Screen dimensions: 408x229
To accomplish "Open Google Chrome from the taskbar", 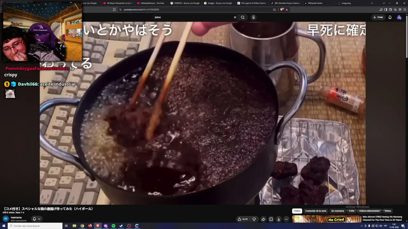I will pos(82,226).
